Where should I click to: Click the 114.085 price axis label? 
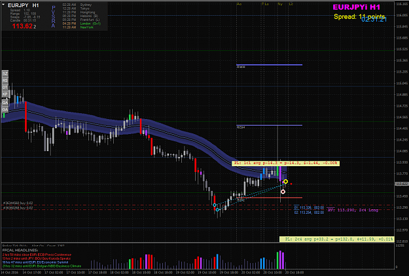[402, 151]
